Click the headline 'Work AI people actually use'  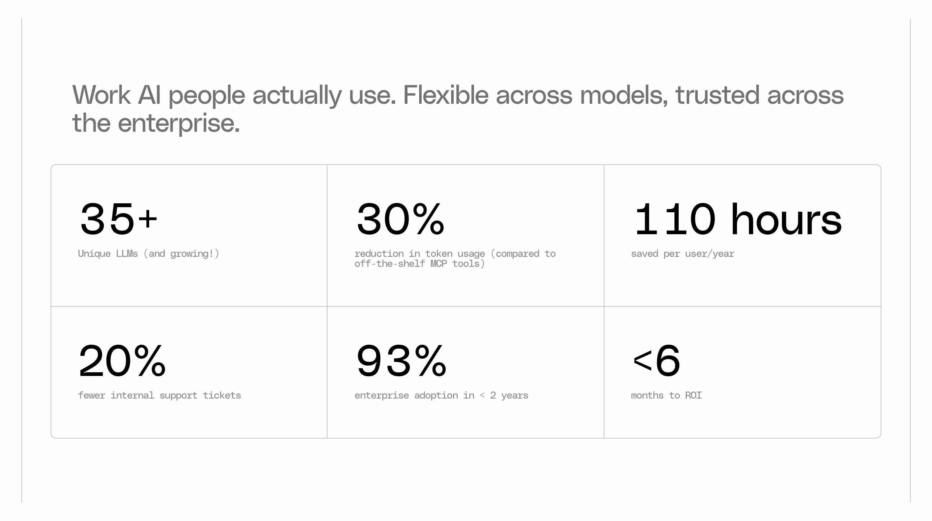click(234, 95)
